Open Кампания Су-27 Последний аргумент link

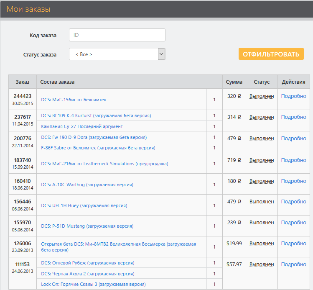(x=82, y=126)
